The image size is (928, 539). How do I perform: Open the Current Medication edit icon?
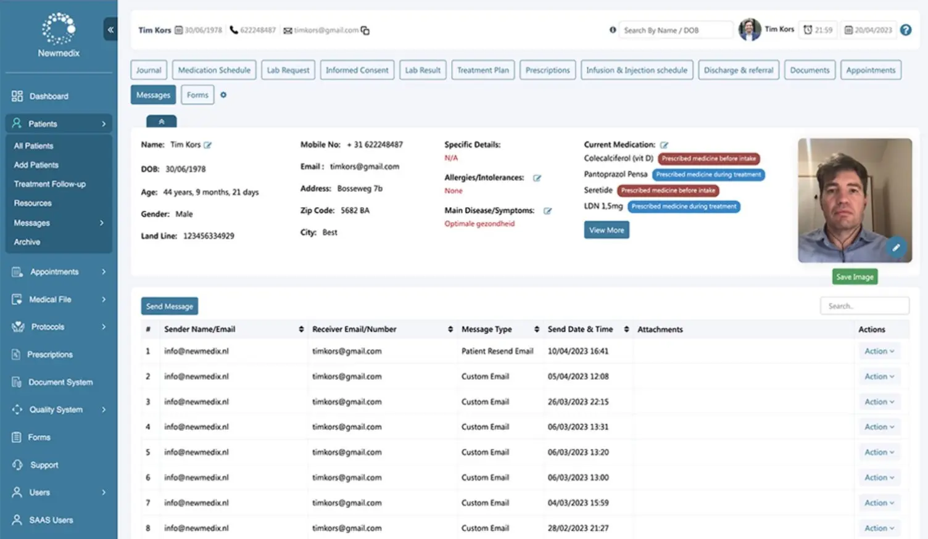click(x=665, y=144)
